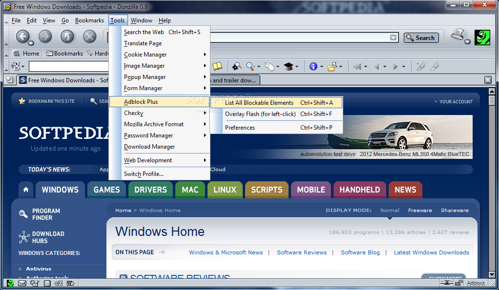Click the blue page info icon
Image resolution: width=499 pixels, height=290 pixels.
[313, 66]
